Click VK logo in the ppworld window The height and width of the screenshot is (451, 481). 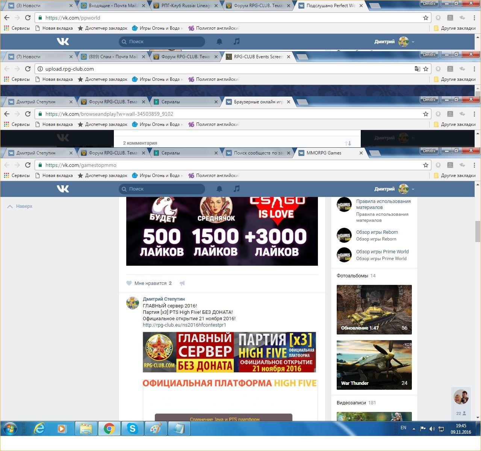(63, 42)
